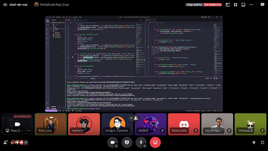This screenshot has width=268, height=151.
Task: Click the Irving C. Cancino name label
Action: point(116,130)
